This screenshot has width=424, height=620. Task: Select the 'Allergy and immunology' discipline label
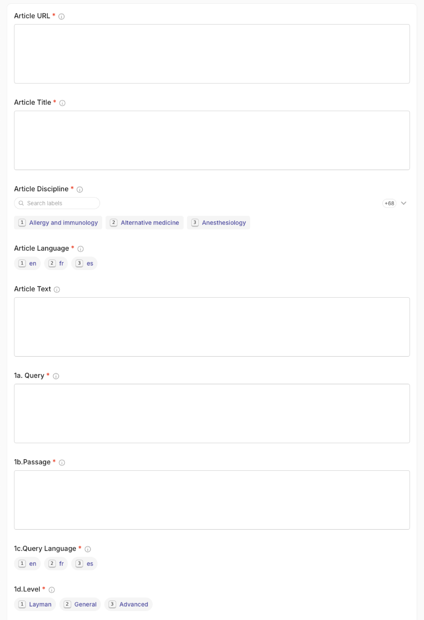click(x=58, y=222)
